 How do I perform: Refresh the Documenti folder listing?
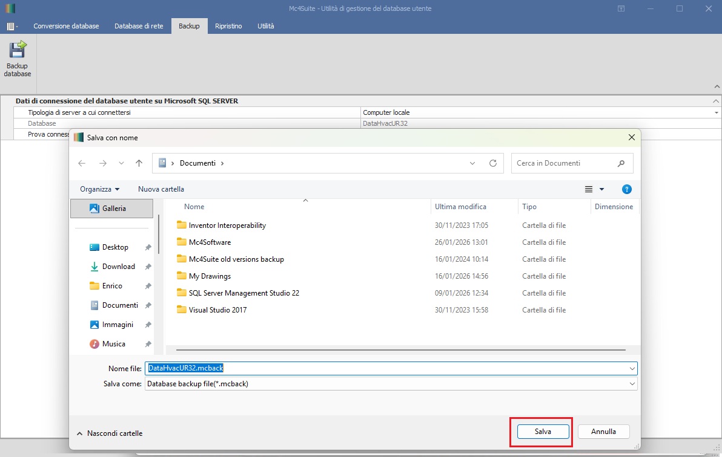pos(492,163)
